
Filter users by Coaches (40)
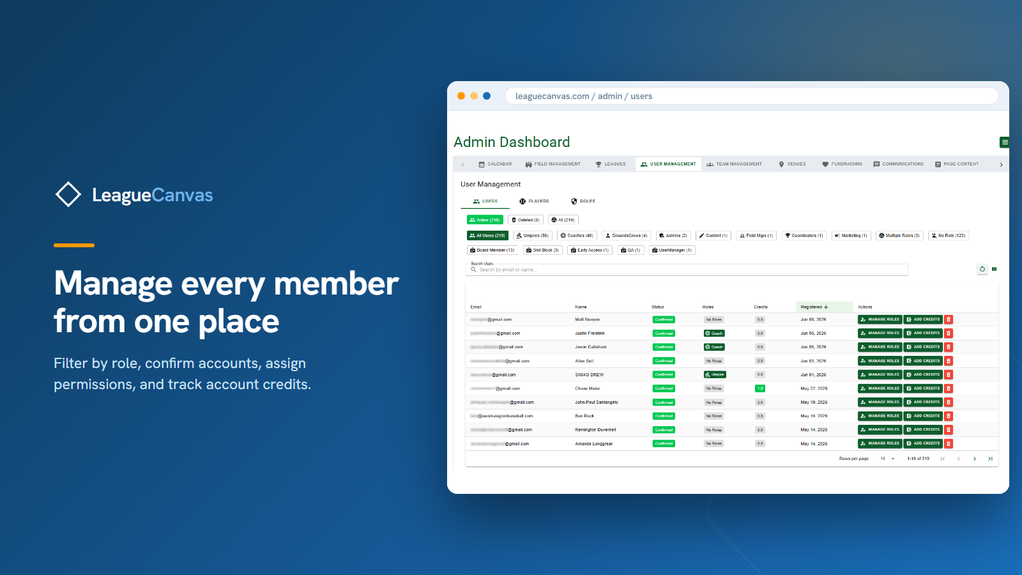(x=577, y=236)
